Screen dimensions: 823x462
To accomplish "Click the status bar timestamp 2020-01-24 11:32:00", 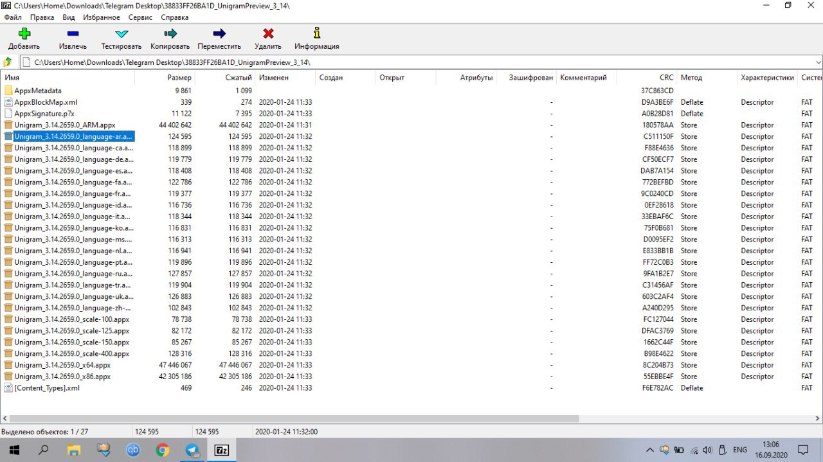I will pyautogui.click(x=286, y=432).
